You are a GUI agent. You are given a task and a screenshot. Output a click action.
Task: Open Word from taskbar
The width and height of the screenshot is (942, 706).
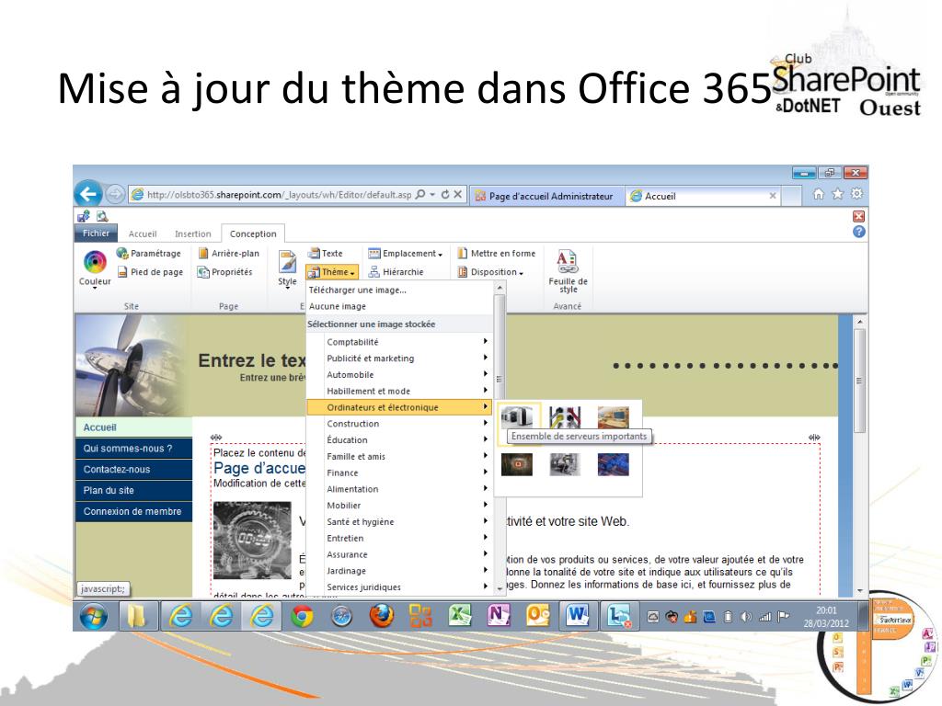[578, 616]
